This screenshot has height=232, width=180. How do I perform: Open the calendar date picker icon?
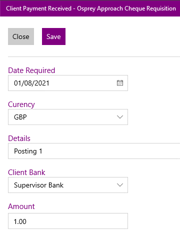tap(120, 83)
